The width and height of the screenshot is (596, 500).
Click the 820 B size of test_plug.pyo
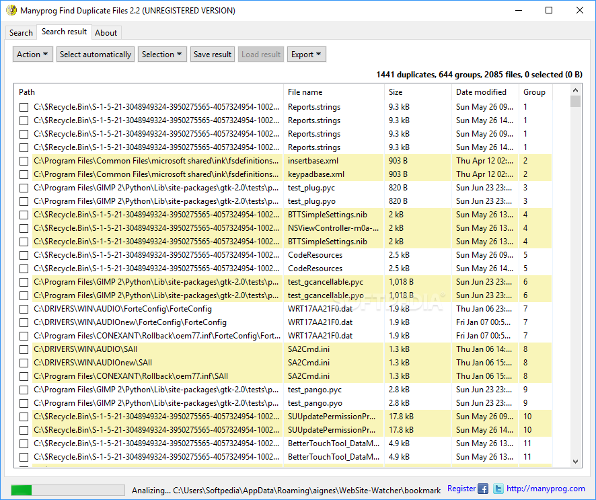pos(398,201)
